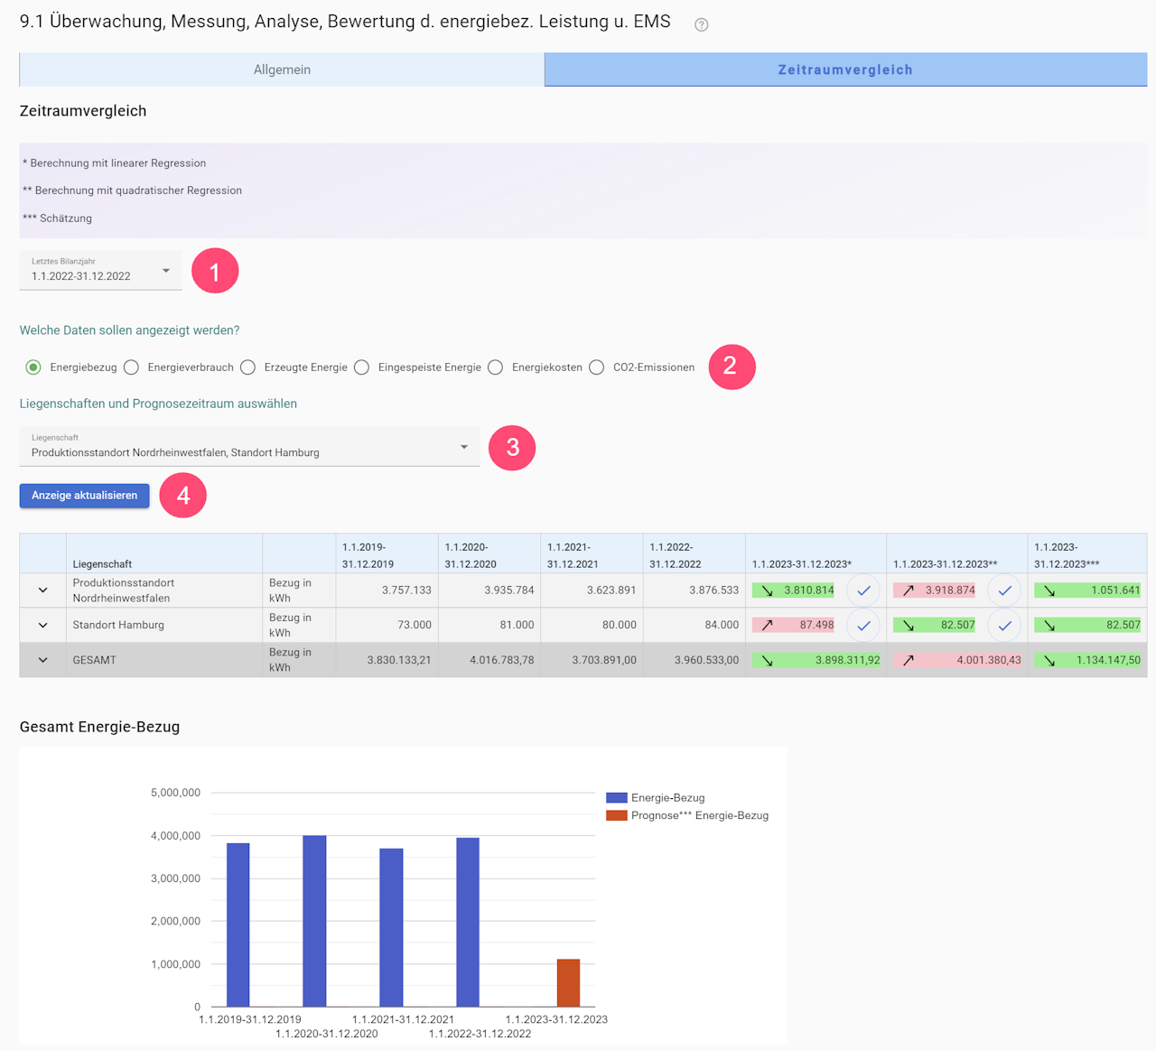Image resolution: width=1156 pixels, height=1050 pixels.
Task: Click checkmark for Standort Hamburg linear forecast
Action: (x=863, y=625)
